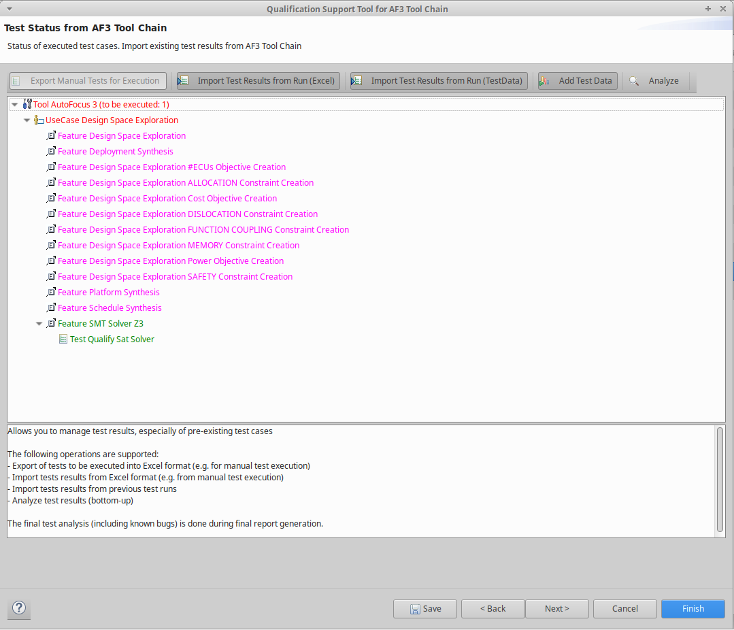Click the Back button
Image resolution: width=734 pixels, height=630 pixels.
(x=493, y=608)
